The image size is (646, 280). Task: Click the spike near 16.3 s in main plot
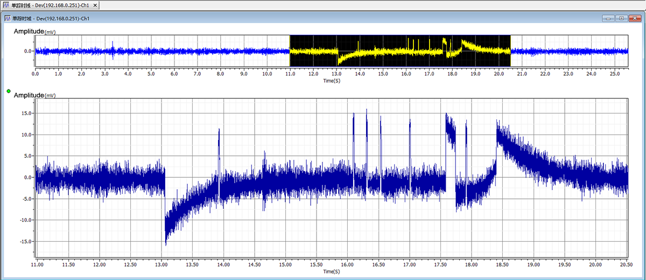367,140
